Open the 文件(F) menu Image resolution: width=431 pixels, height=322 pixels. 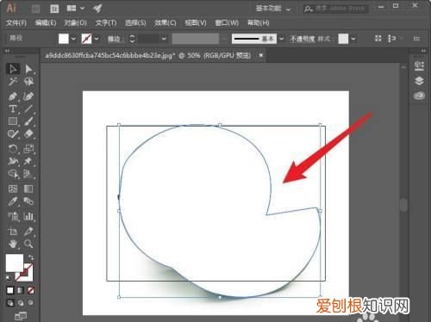(16, 23)
